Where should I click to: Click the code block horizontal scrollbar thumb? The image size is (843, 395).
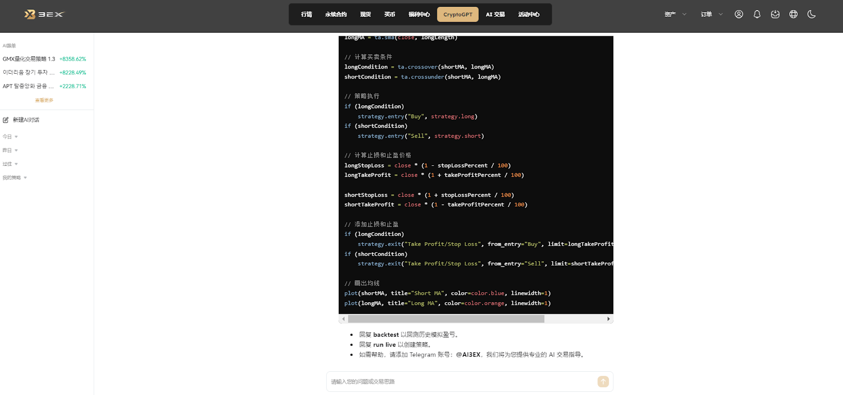point(446,319)
